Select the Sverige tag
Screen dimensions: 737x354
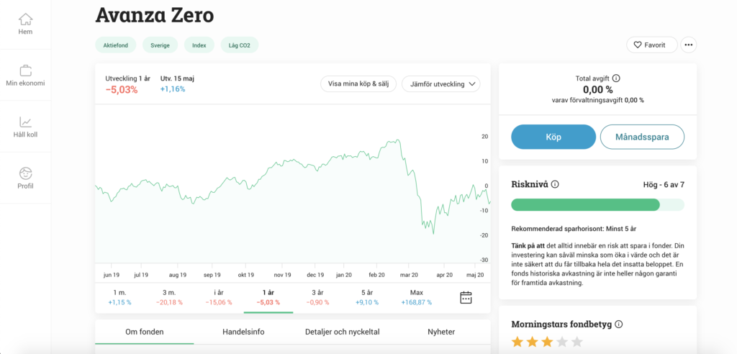click(x=160, y=45)
